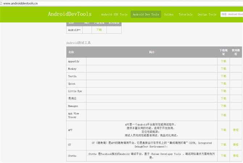Open the Android SDK Tools menu
Screen dimensions: 243x163
[114, 15]
